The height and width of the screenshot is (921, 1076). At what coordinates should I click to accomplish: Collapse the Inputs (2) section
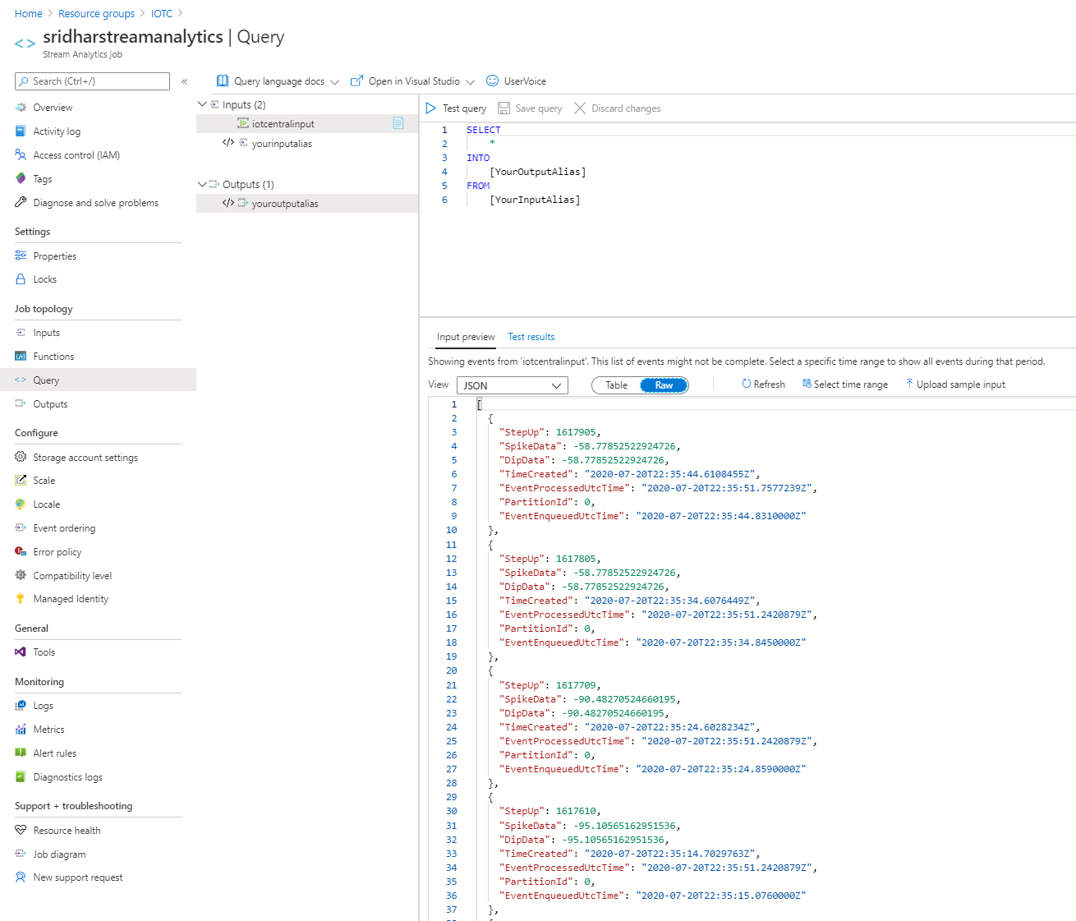click(x=203, y=104)
